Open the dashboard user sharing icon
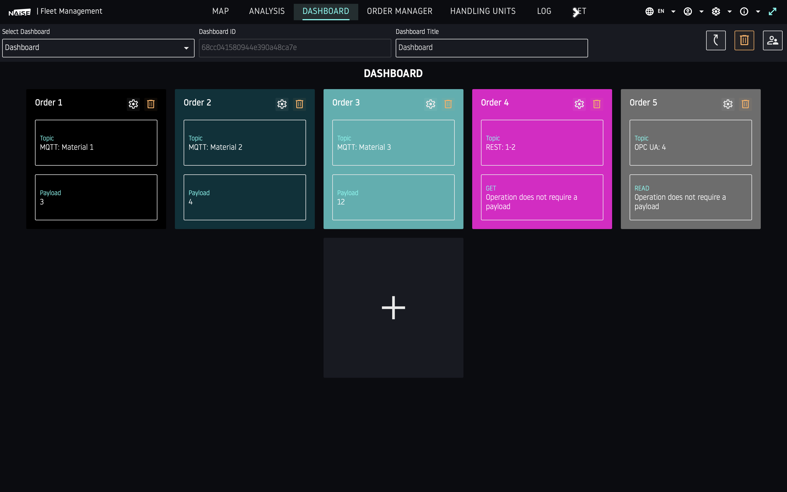This screenshot has height=492, width=787. (772, 40)
